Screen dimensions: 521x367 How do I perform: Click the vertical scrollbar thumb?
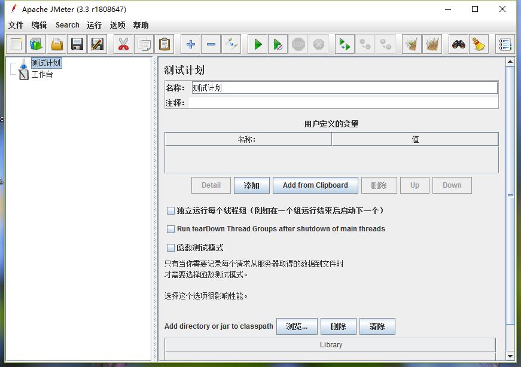point(510,195)
